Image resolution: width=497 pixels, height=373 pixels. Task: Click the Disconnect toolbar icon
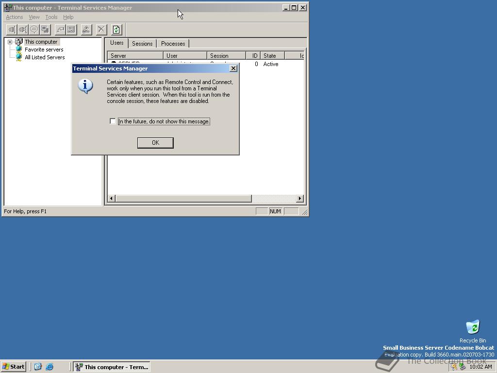coord(23,30)
